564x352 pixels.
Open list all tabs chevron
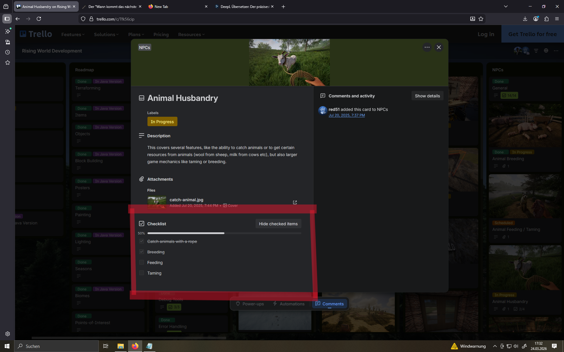click(x=506, y=6)
